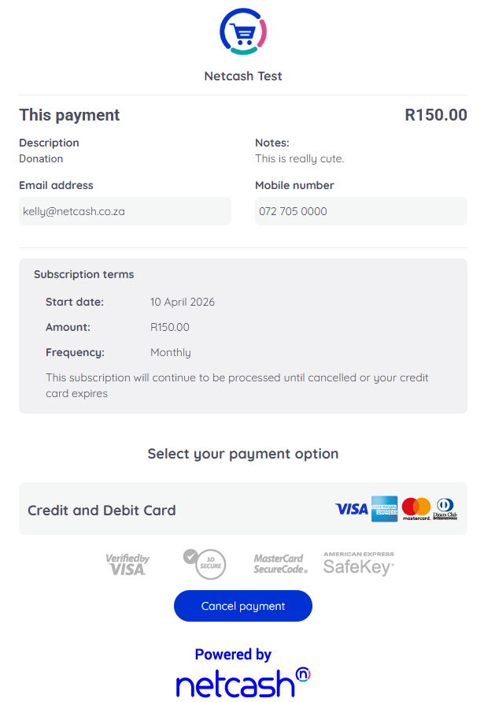Click the Netcash shopping cart logo
The width and height of the screenshot is (484, 702).
click(243, 32)
